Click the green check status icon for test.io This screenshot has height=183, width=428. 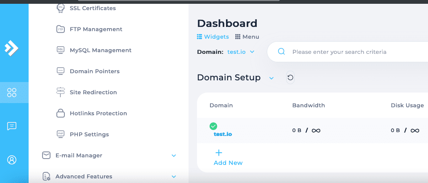[213, 126]
